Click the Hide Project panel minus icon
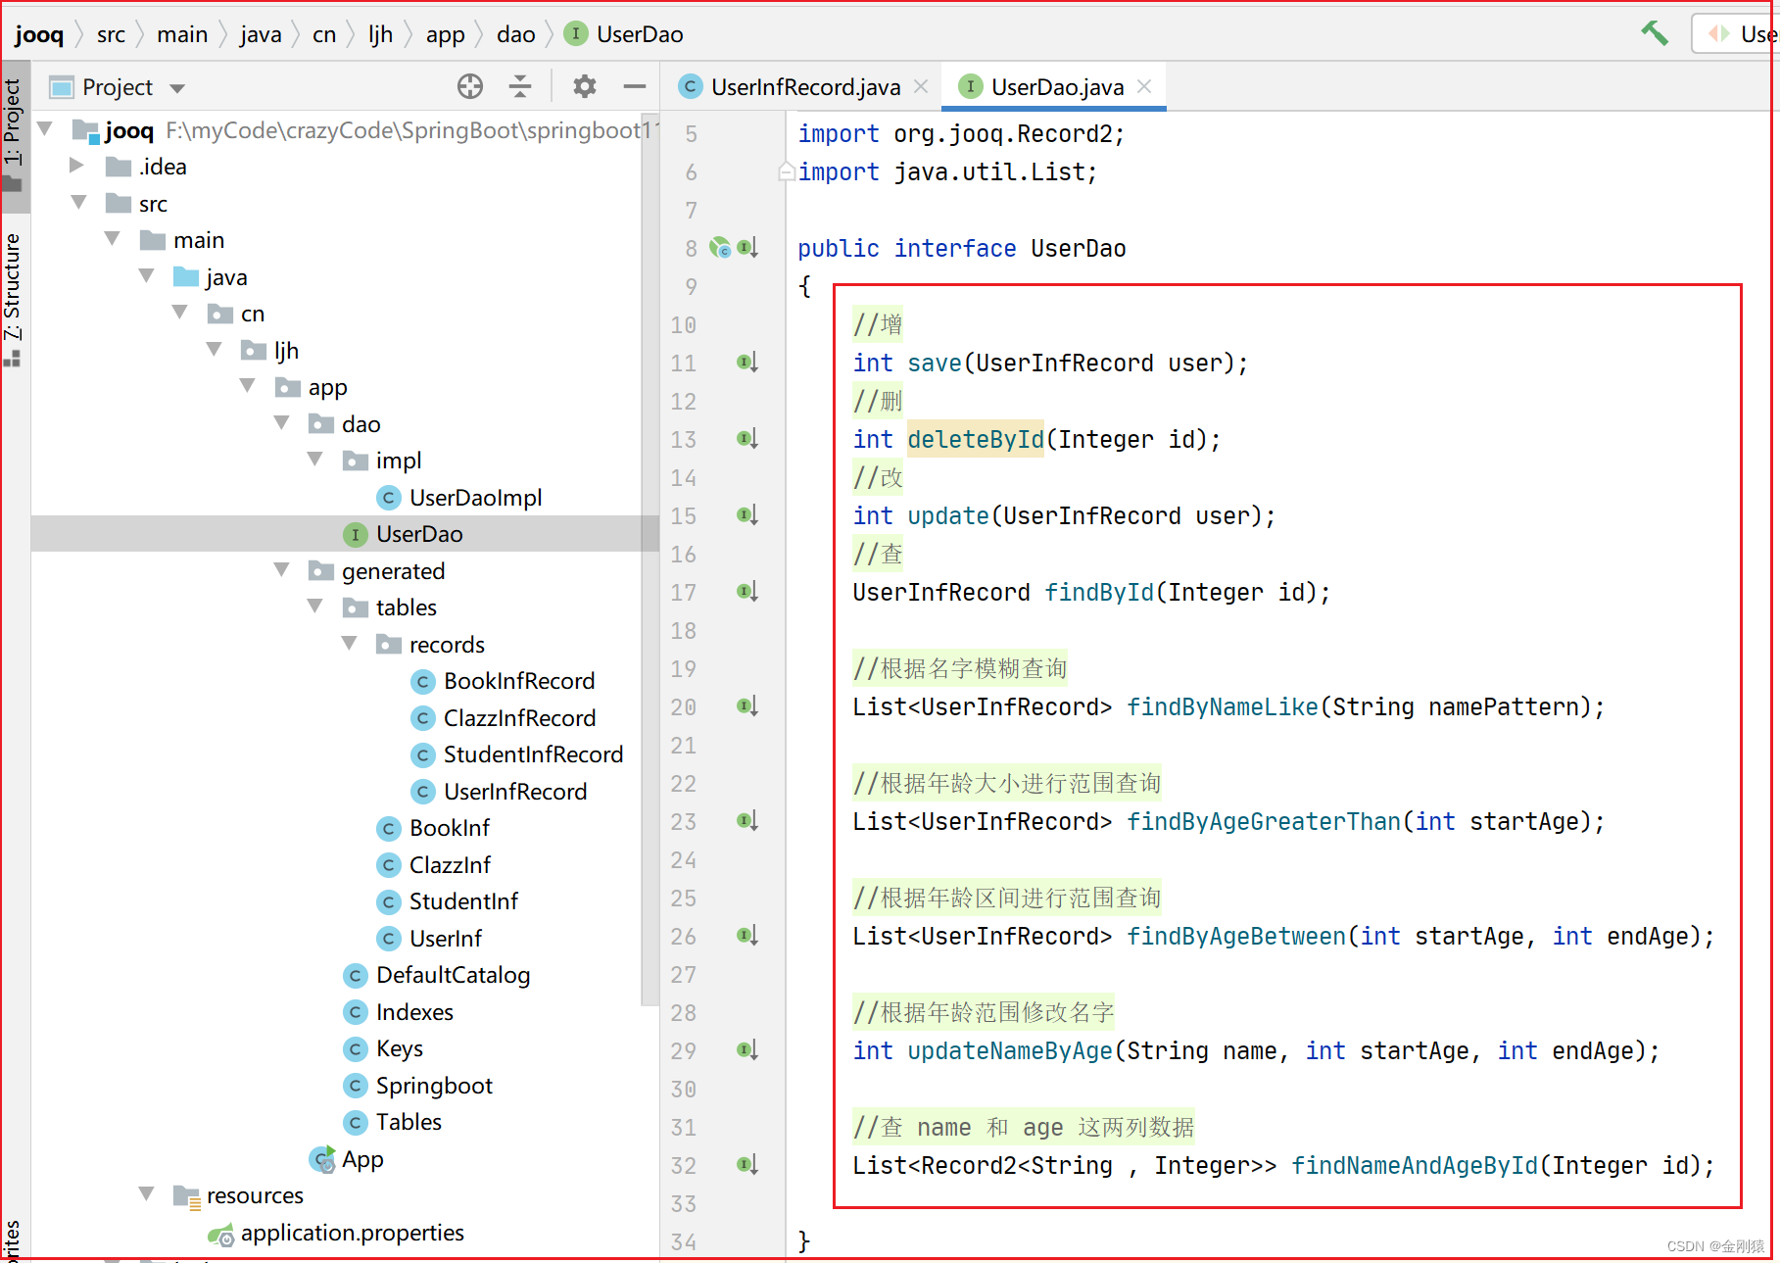This screenshot has width=1780, height=1263. point(635,87)
